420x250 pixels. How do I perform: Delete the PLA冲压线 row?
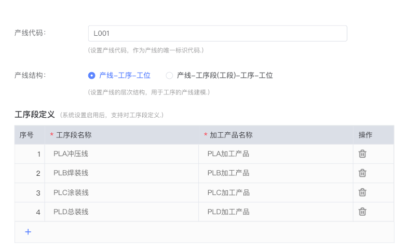click(x=362, y=154)
